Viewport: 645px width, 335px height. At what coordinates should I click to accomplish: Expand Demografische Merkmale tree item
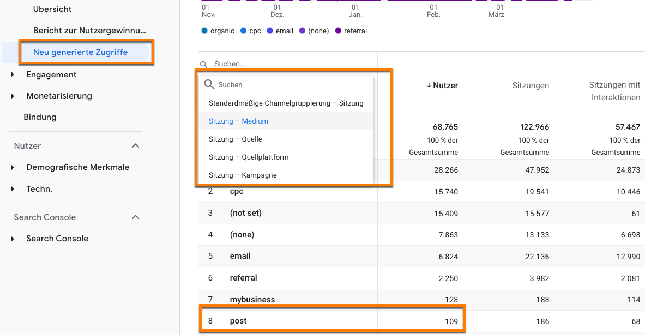[13, 167]
